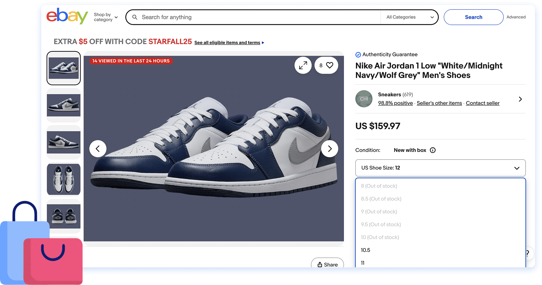Expand seller details chevron arrow
Image resolution: width=542 pixels, height=285 pixels.
(x=520, y=99)
